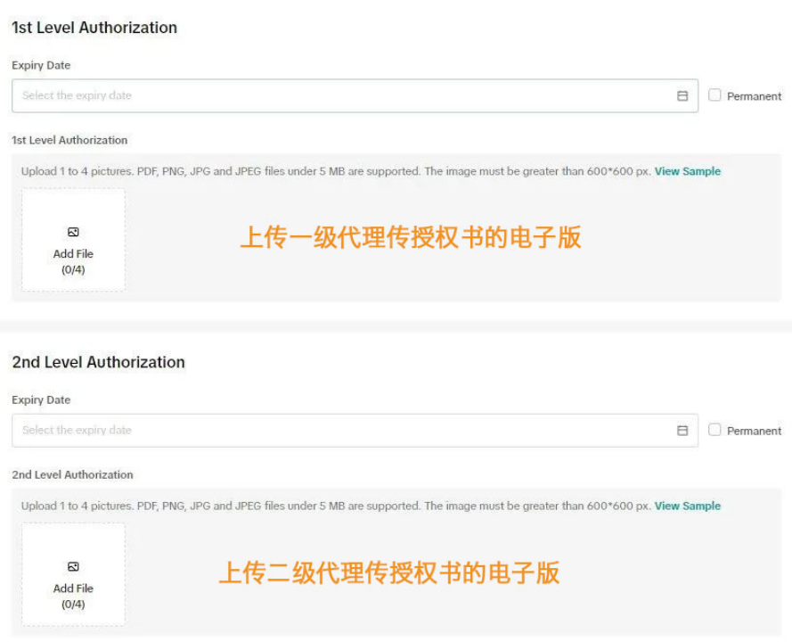Viewport: 792px width, 642px height.
Task: Click image icon in 1st Level Add File box
Action: pos(73,233)
